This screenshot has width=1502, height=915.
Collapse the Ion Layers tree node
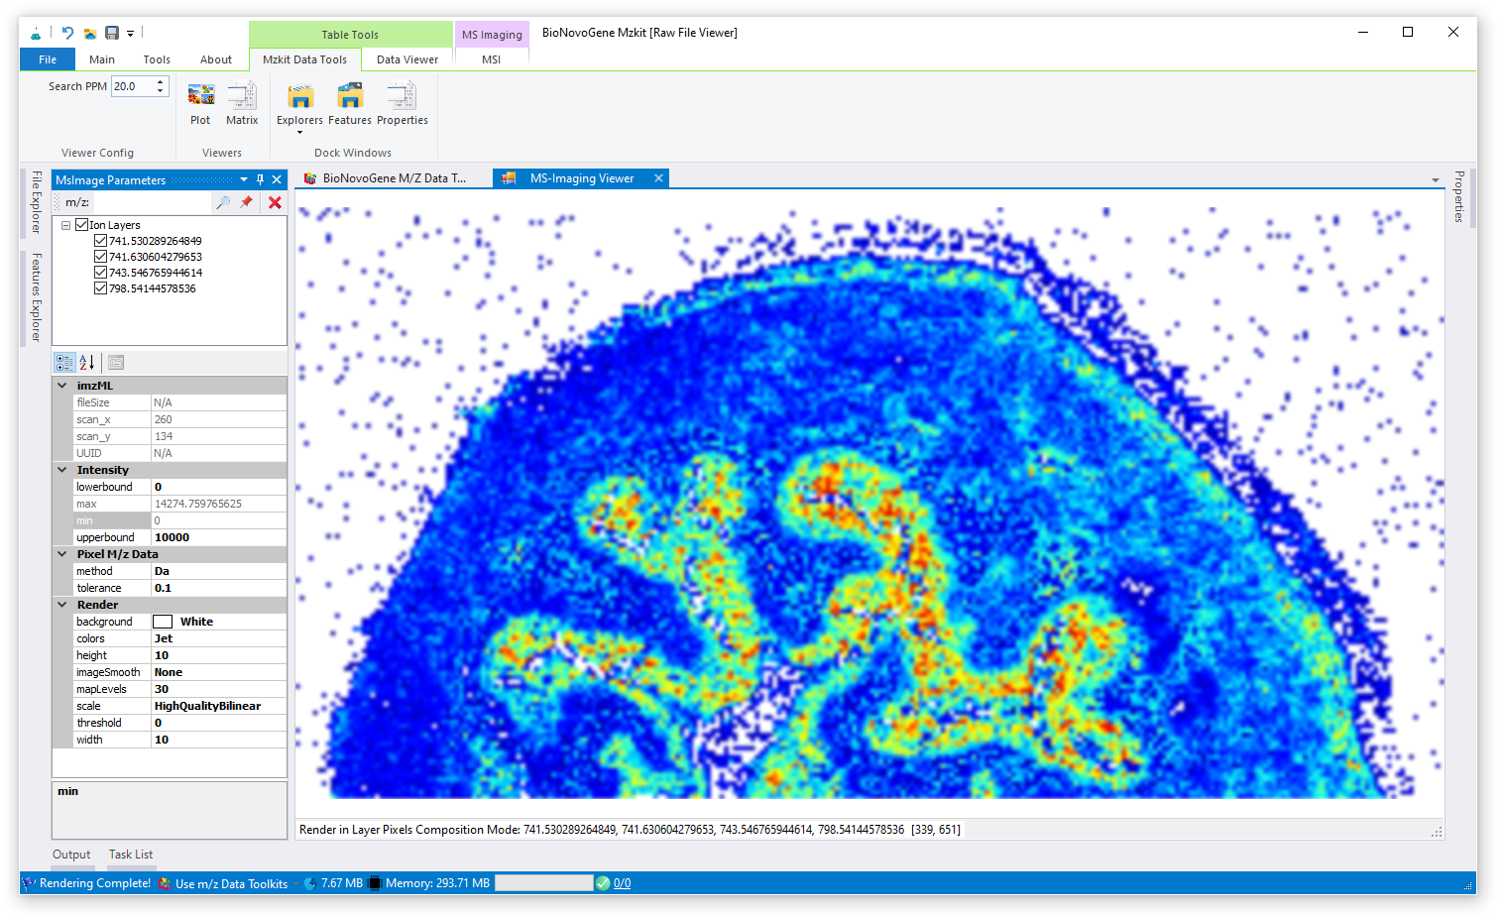(66, 225)
